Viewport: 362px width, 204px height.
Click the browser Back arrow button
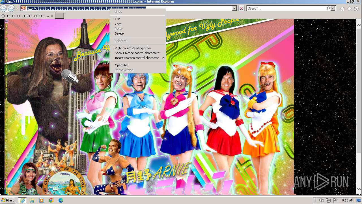click(3, 8)
